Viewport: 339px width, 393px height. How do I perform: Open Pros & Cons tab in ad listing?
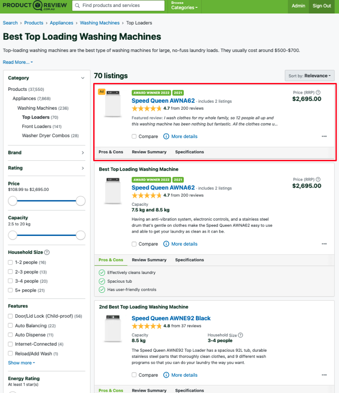click(111, 152)
